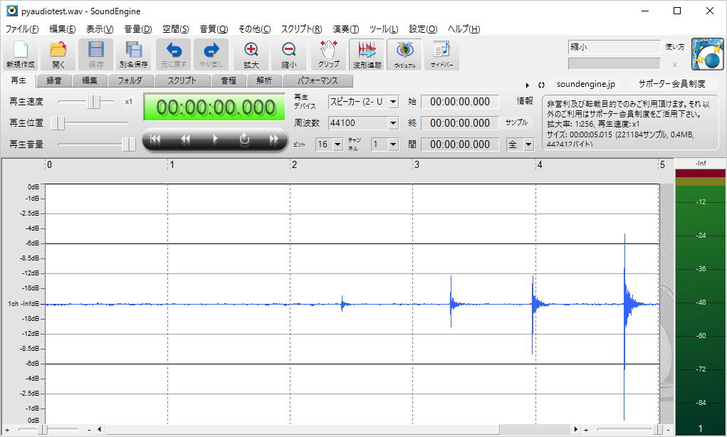Activate the 波形追跡 waveform tracking tool
The width and height of the screenshot is (727, 437).
click(x=366, y=54)
